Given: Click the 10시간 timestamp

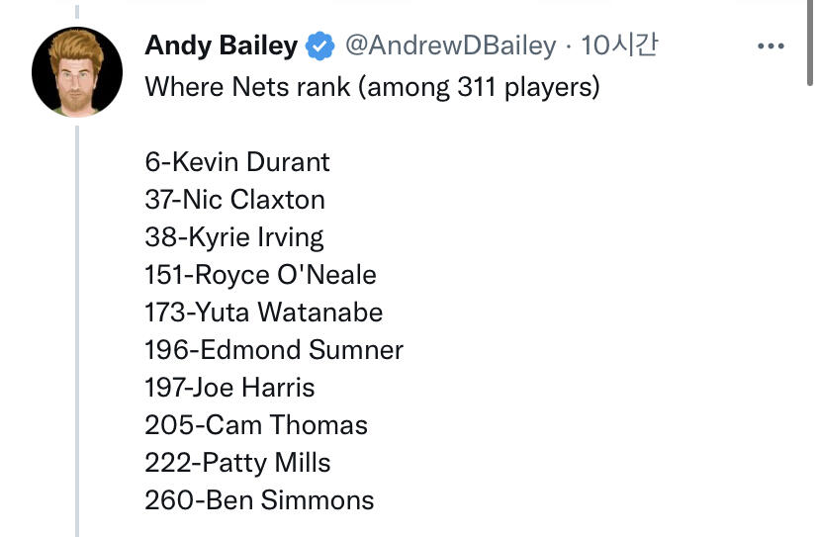Looking at the screenshot, I should pos(619,45).
